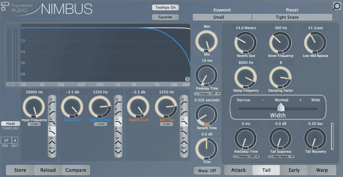This screenshot has height=177, width=343.
Task: Click the Damping Factor knob
Action: 280,78
